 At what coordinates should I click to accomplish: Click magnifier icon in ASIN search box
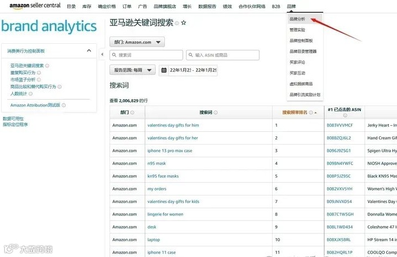tap(190, 55)
